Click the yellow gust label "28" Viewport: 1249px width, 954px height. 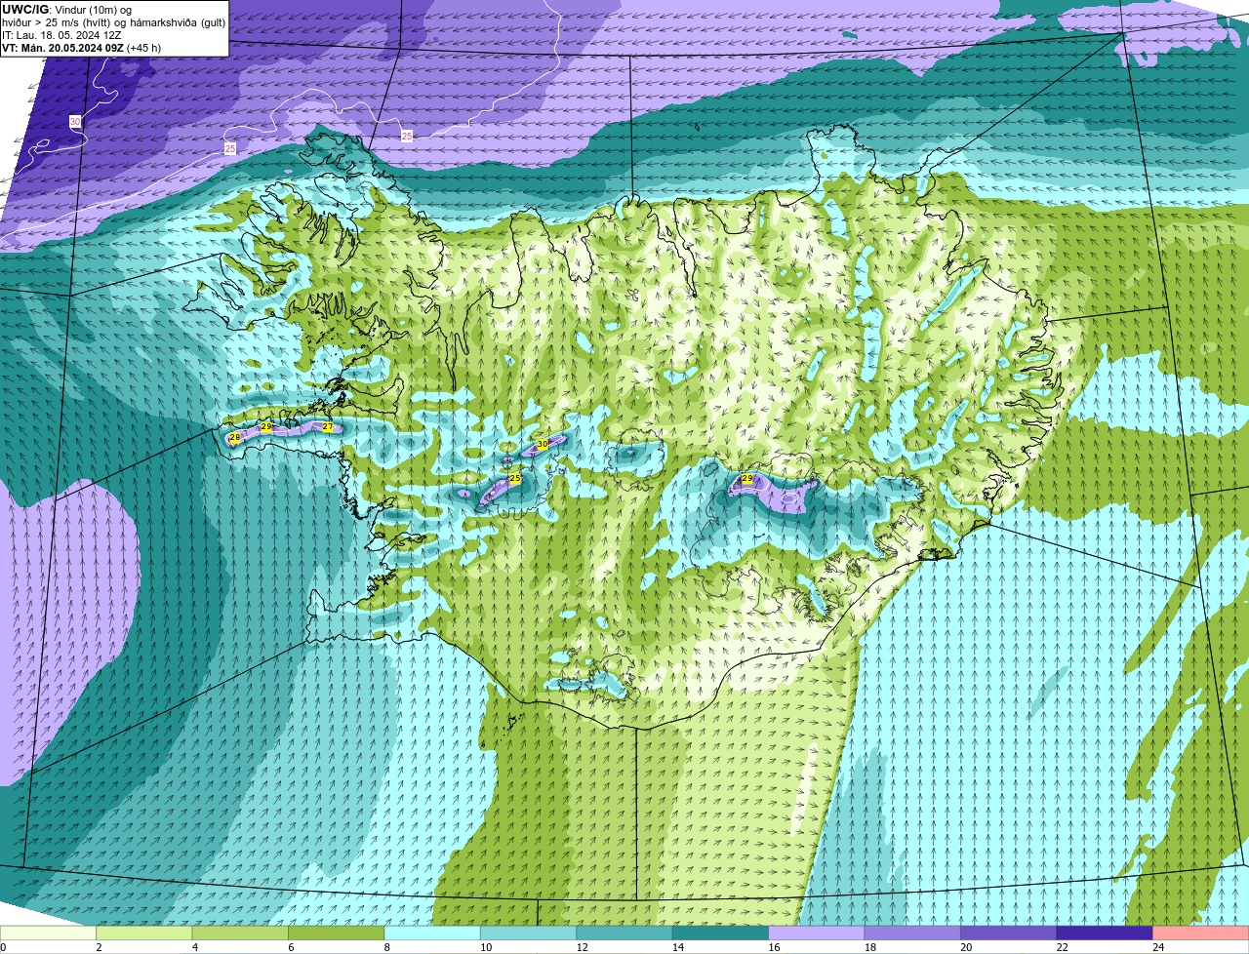[x=234, y=438]
